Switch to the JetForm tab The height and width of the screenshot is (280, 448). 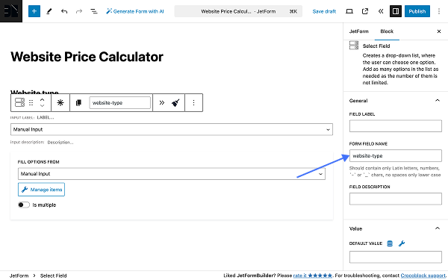[x=359, y=31]
